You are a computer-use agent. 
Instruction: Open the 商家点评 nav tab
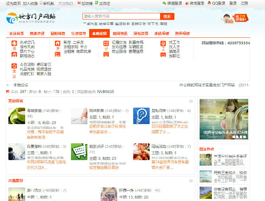(x=37, y=34)
